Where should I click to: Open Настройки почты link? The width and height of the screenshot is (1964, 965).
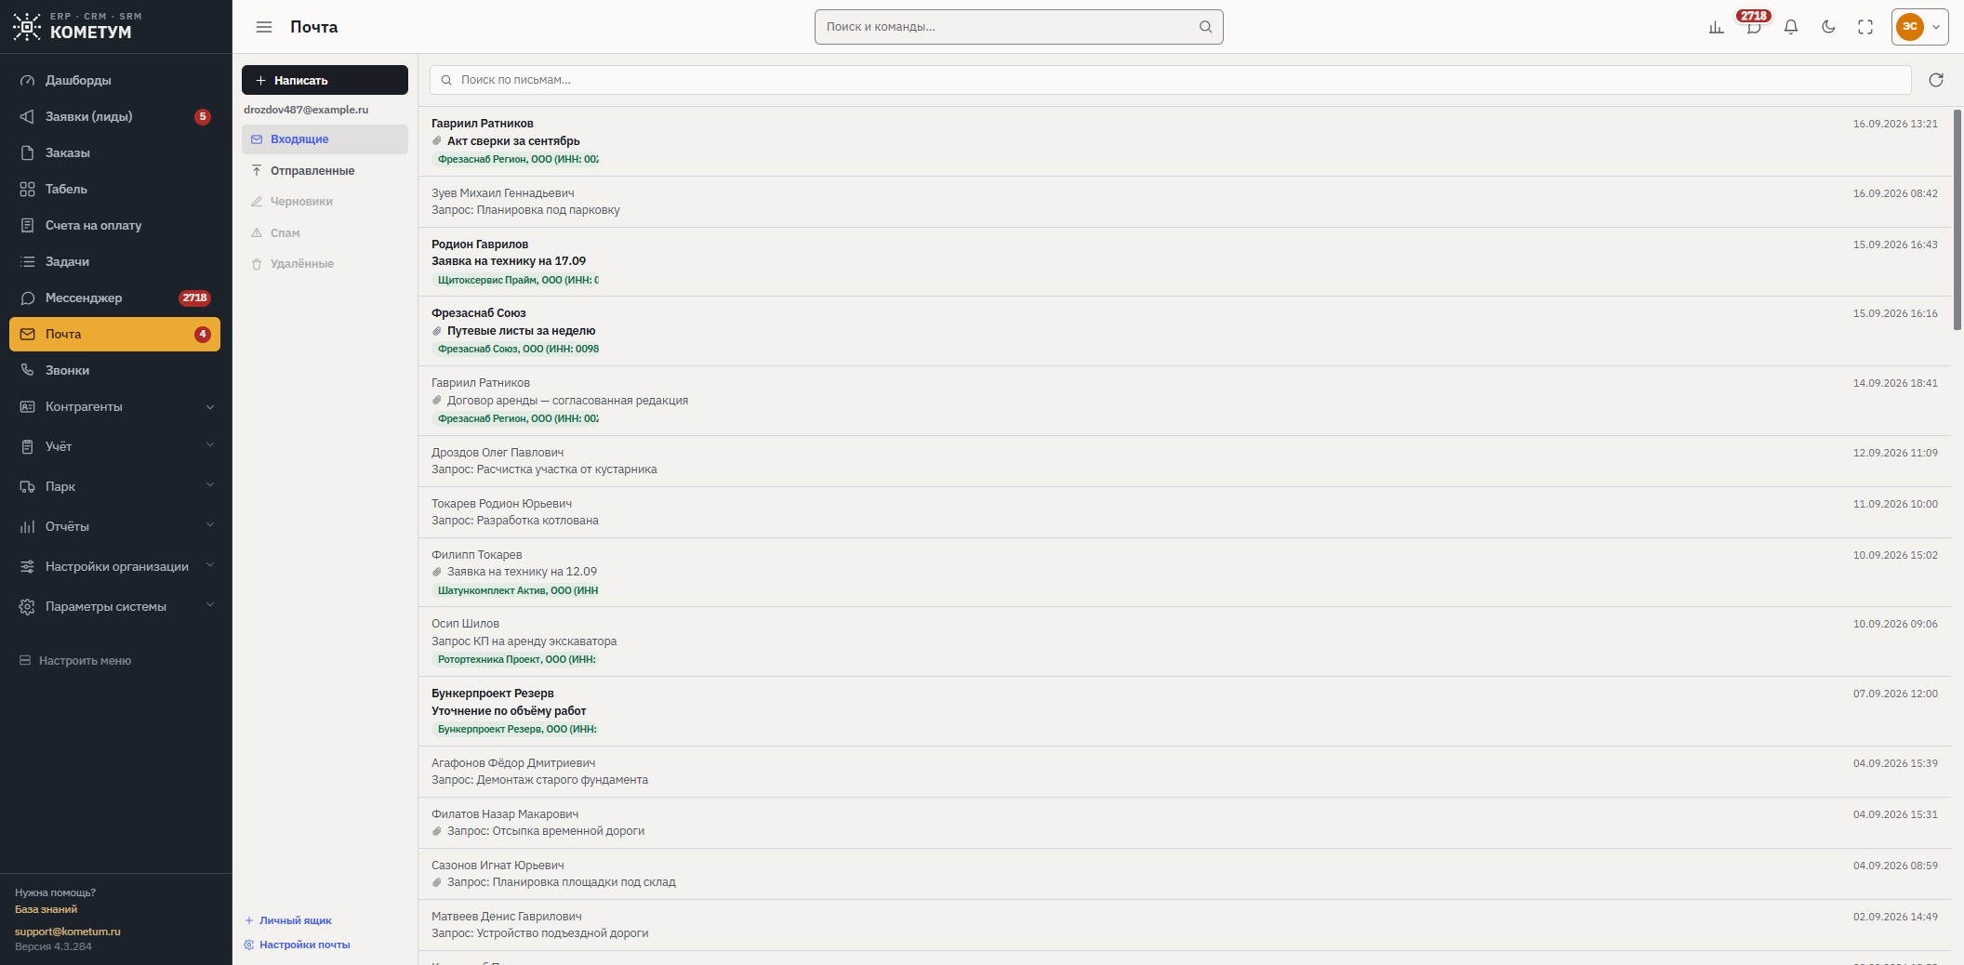click(297, 945)
